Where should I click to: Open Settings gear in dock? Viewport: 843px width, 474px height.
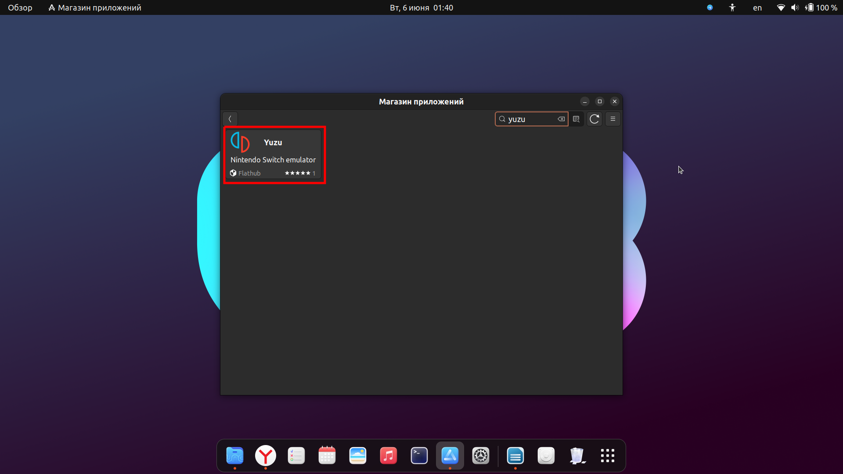481,456
